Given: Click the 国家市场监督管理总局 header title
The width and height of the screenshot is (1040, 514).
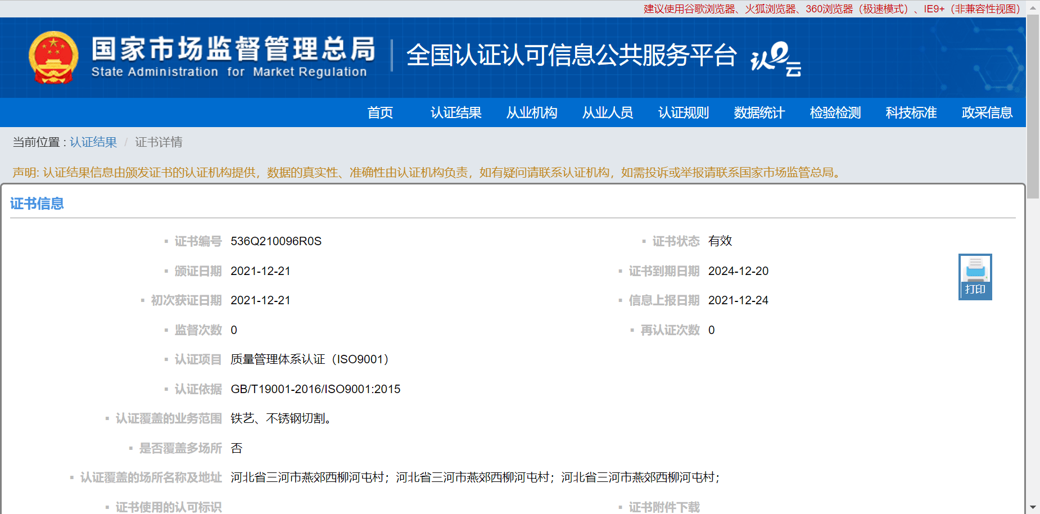Looking at the screenshot, I should point(233,49).
